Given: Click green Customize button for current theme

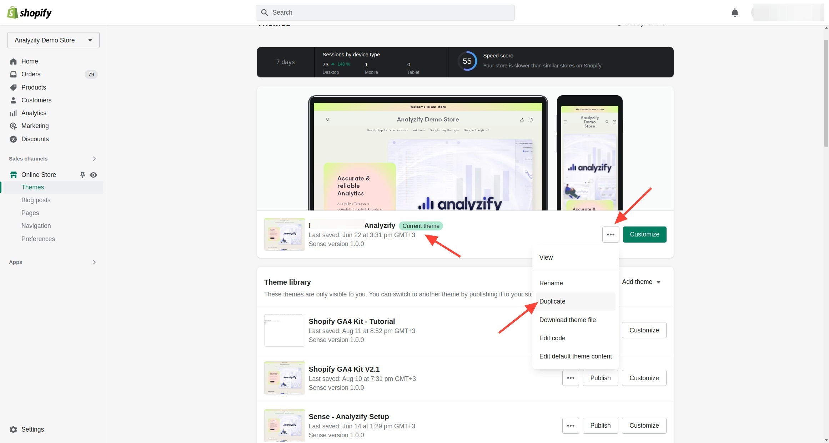Looking at the screenshot, I should [644, 234].
